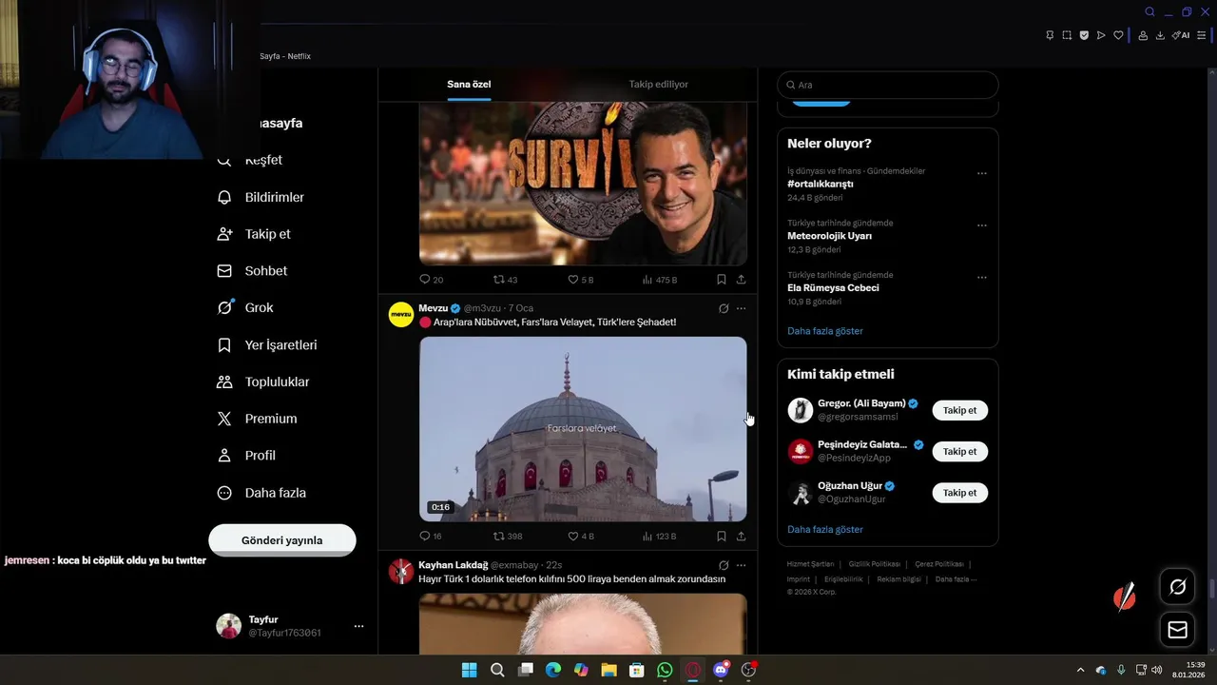Open the Takip et sidebar item

[x=254, y=234]
